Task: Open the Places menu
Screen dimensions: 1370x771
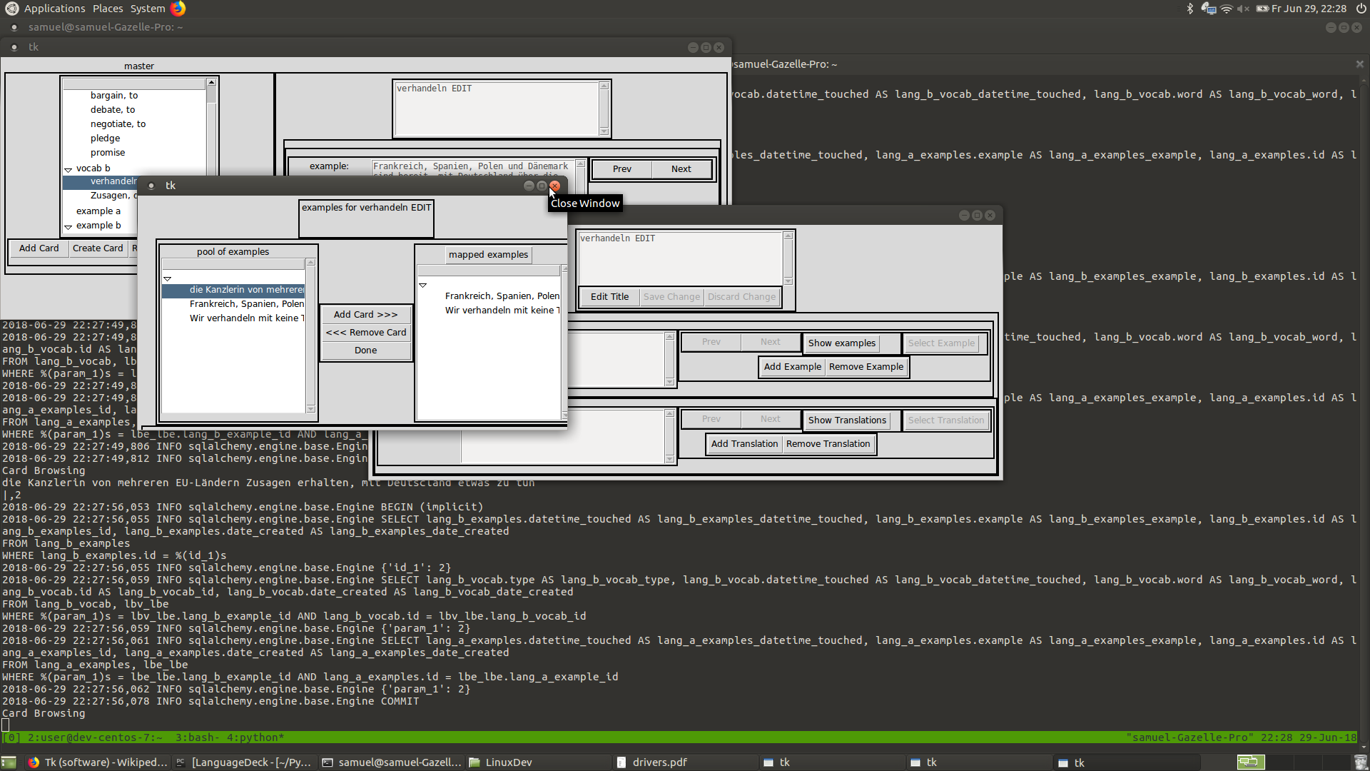Action: click(108, 9)
